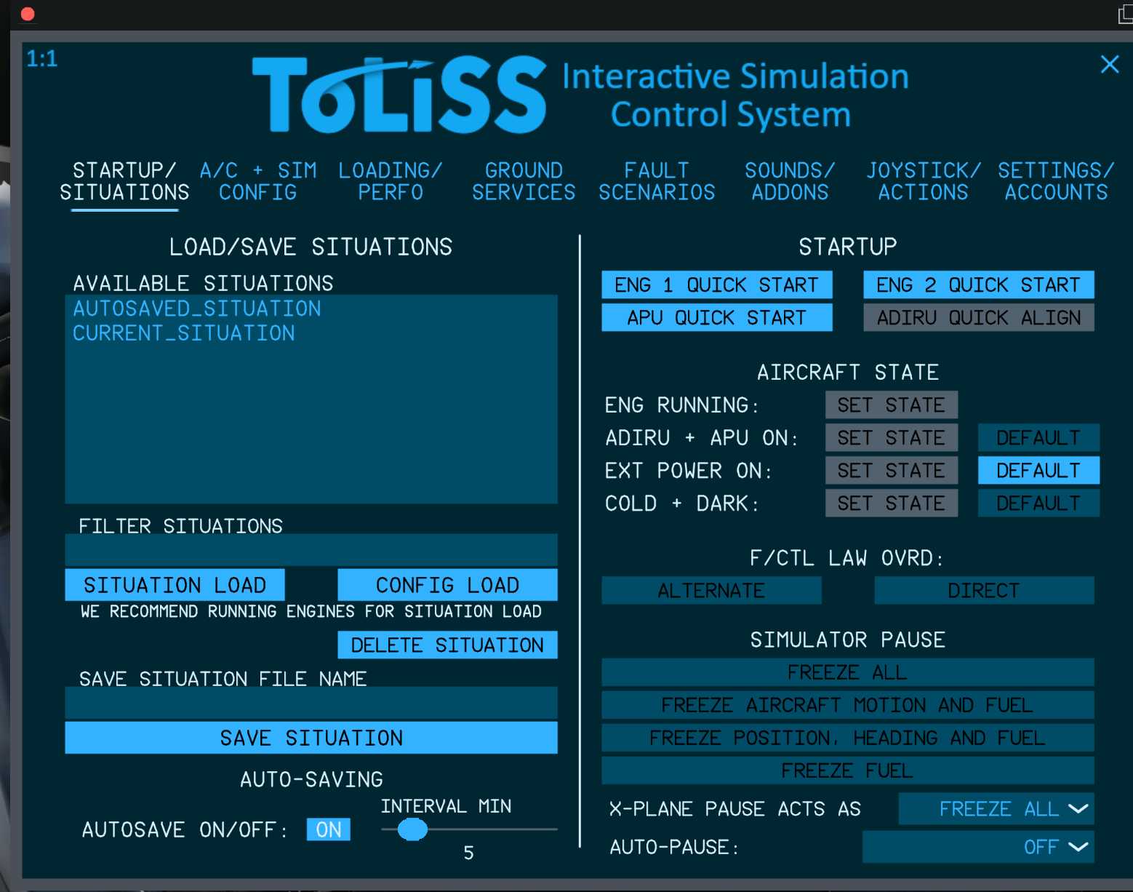Click the Save Situation button
Image resolution: width=1133 pixels, height=892 pixels.
(311, 738)
